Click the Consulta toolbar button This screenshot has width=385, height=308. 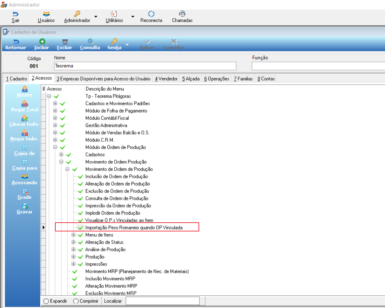pyautogui.click(x=90, y=44)
